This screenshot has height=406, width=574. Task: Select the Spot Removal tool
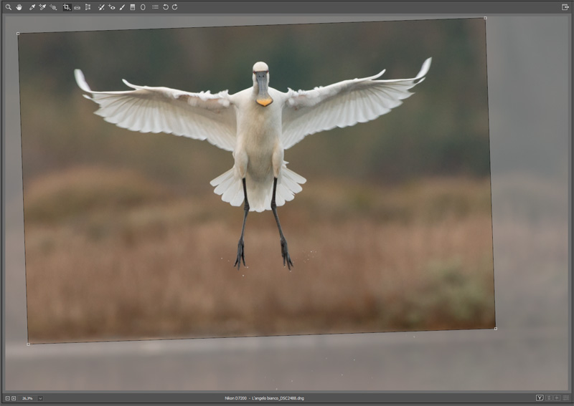101,7
